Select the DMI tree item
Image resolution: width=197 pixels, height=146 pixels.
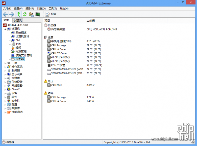click(x=18, y=40)
